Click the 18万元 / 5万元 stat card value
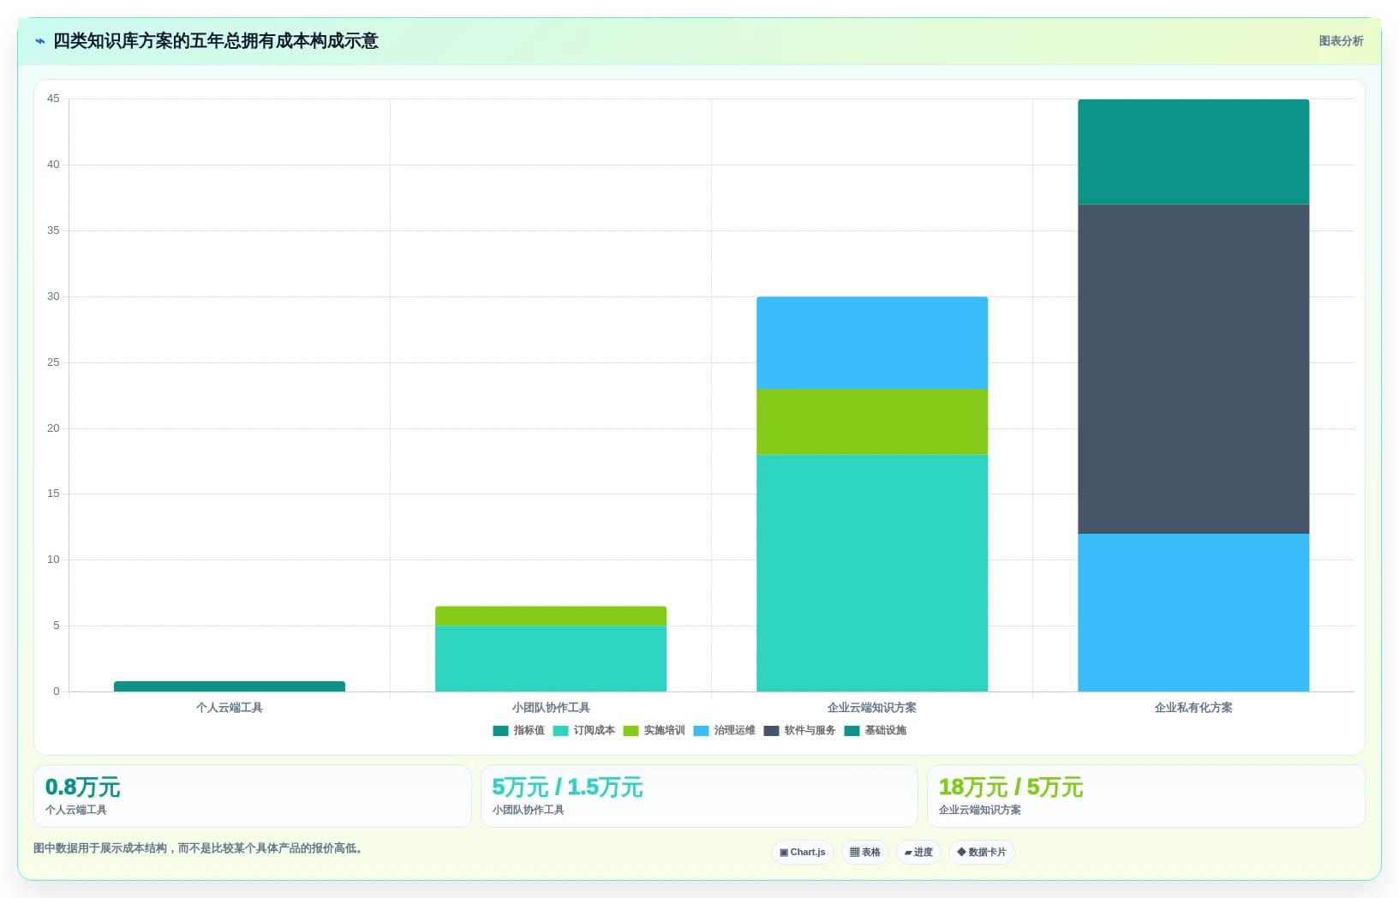 (x=1011, y=787)
